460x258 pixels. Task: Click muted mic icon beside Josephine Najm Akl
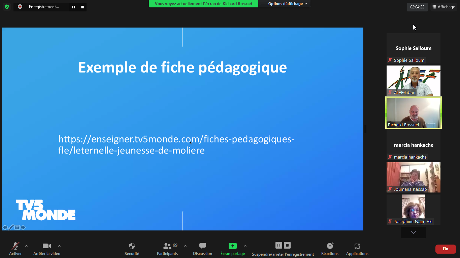tap(390, 222)
